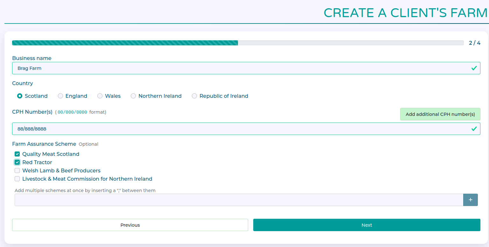Pick Northern Ireland country option
The height and width of the screenshot is (247, 489).
pyautogui.click(x=133, y=96)
